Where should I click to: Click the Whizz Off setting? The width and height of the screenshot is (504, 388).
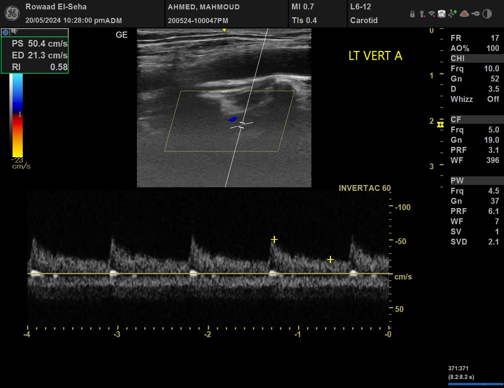point(475,99)
